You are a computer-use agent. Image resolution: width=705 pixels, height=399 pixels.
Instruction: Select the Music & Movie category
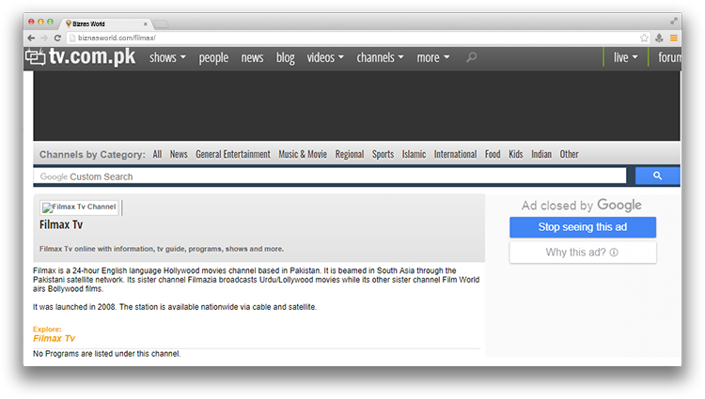click(302, 154)
